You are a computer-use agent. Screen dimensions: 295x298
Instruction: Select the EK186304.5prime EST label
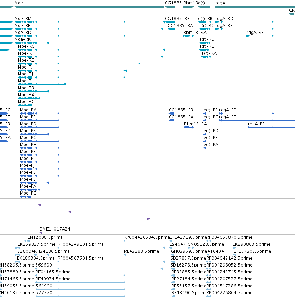click(36, 258)
